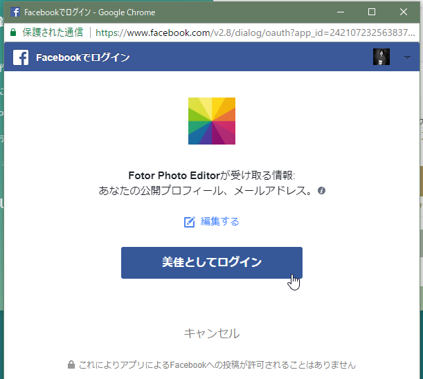Screen dimensions: 423x379
Task: Open the account dropdown arrow in the header
Action: pos(407,57)
